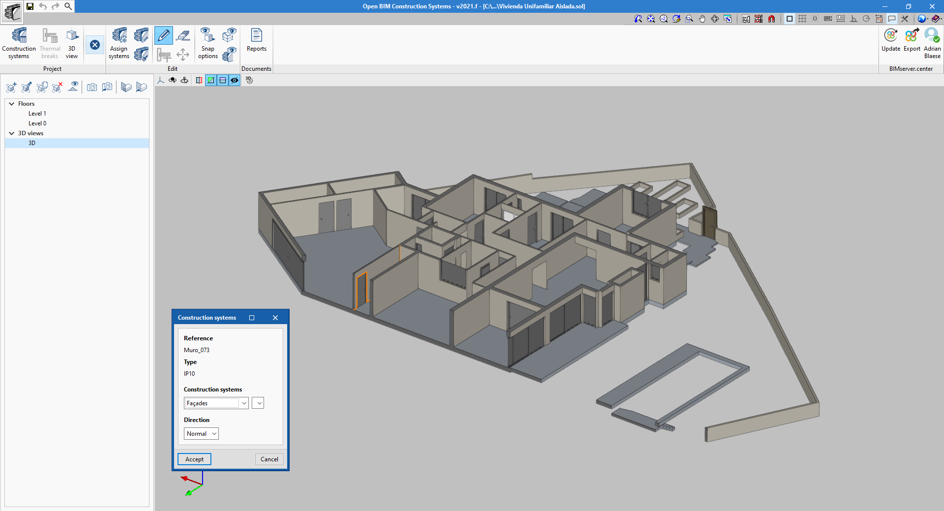Toggle the grid display button
944x511 pixels.
(802, 19)
